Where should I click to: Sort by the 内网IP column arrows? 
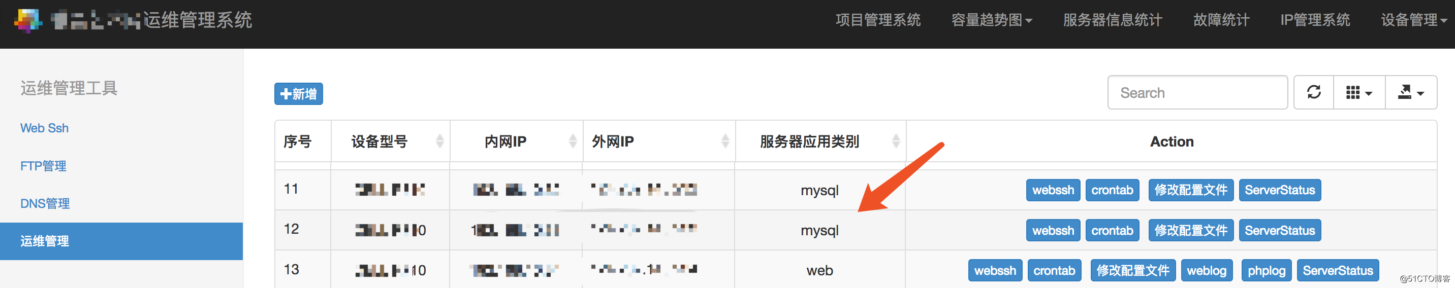[573, 141]
